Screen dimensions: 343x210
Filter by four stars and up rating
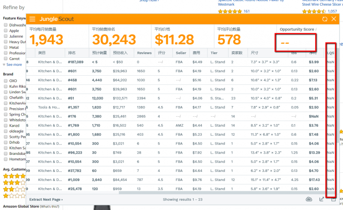pyautogui.click(x=14, y=176)
